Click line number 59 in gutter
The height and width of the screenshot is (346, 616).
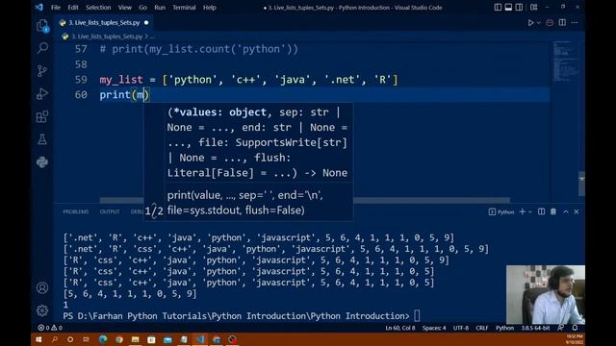(x=81, y=80)
